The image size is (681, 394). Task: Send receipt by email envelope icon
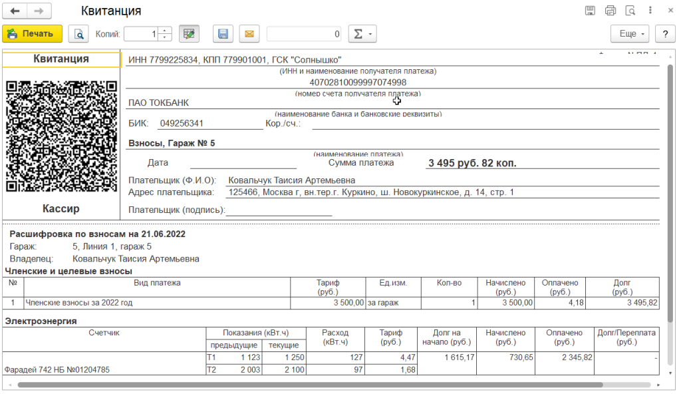pyautogui.click(x=249, y=34)
